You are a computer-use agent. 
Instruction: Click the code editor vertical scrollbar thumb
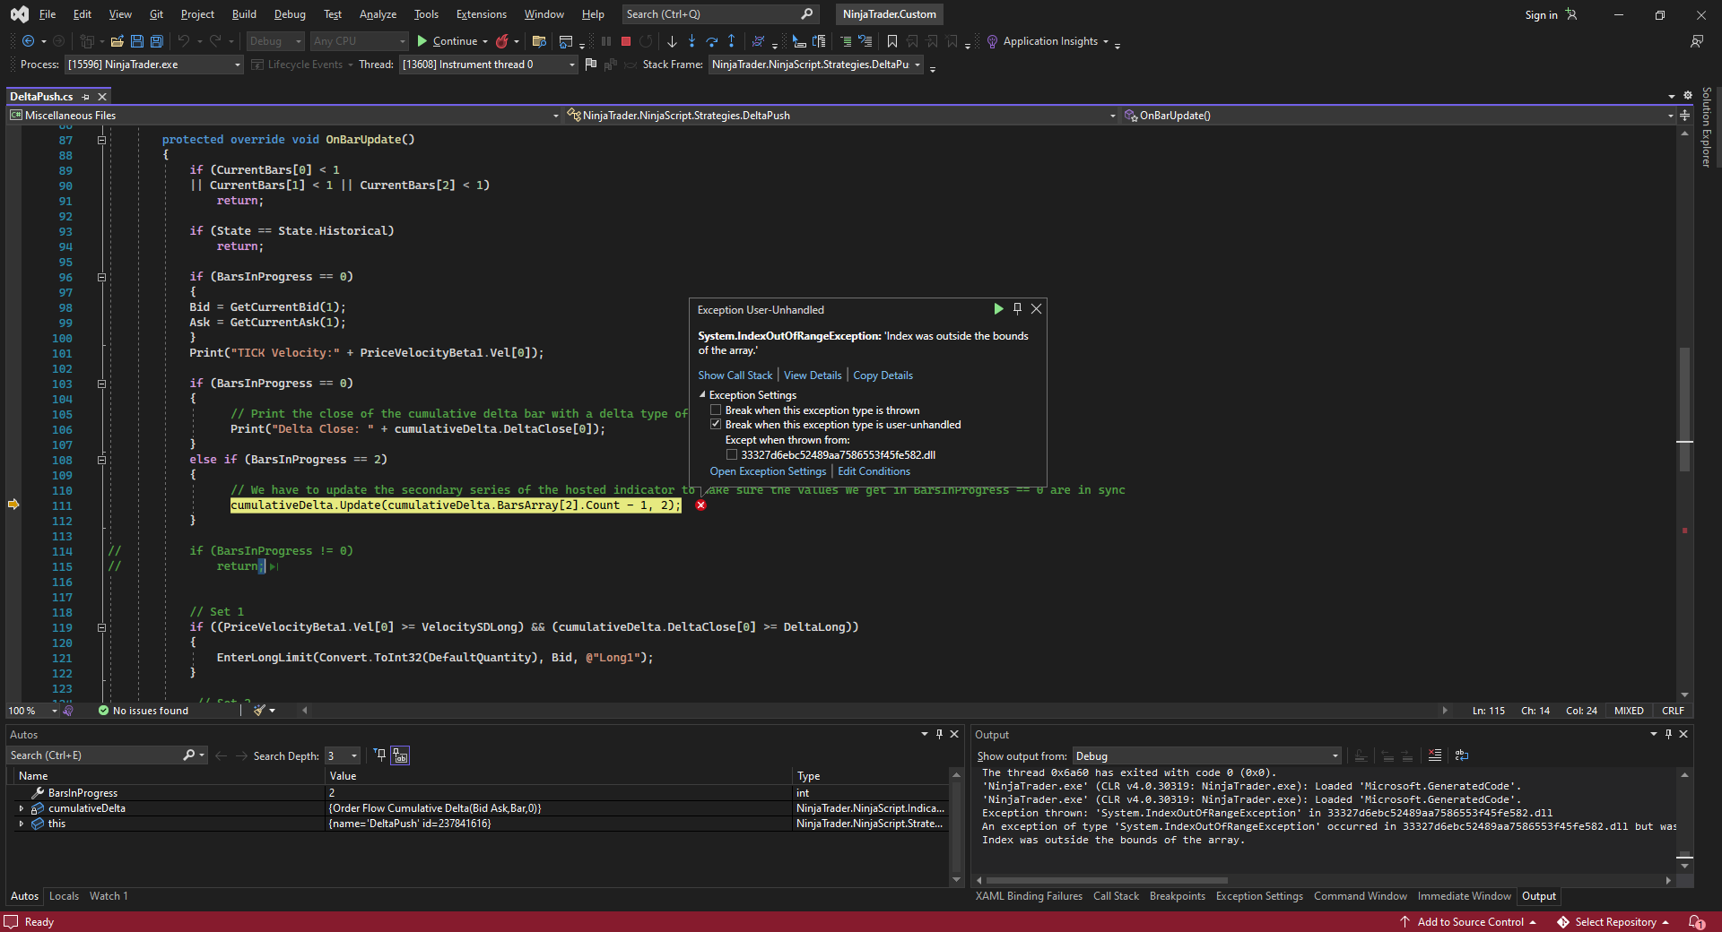point(1685,409)
